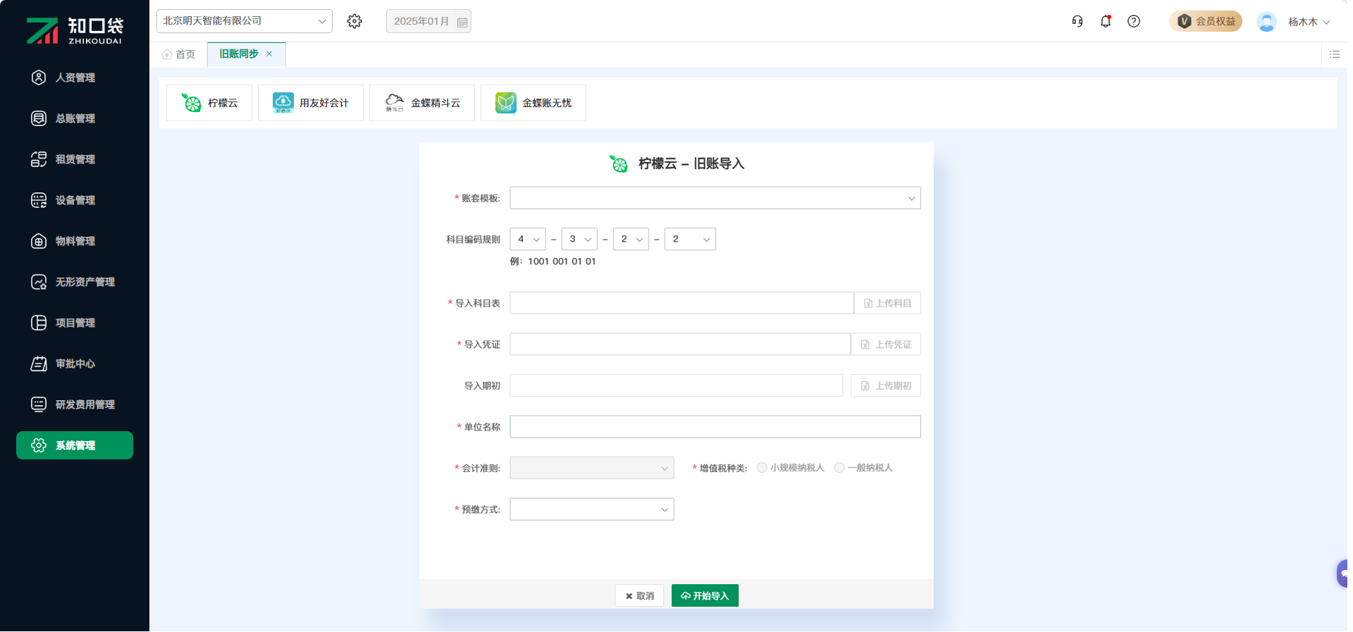Open 总账管理 in the sidebar
1353x632 pixels.
[x=75, y=118]
